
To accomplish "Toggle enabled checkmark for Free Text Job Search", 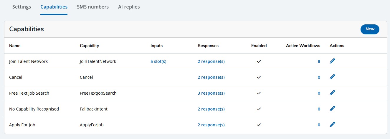I will [x=259, y=93].
